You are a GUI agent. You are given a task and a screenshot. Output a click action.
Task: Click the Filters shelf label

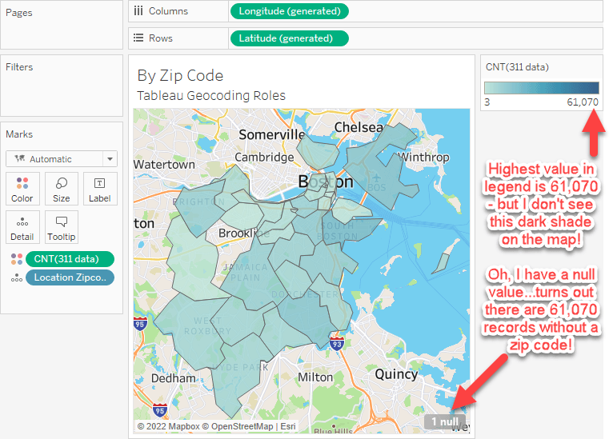tap(19, 67)
